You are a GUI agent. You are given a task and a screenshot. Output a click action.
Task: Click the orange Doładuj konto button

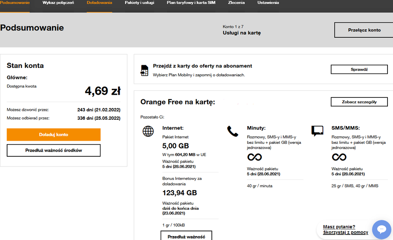coord(54,135)
